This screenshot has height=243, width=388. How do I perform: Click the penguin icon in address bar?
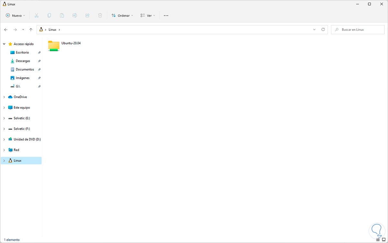(41, 29)
